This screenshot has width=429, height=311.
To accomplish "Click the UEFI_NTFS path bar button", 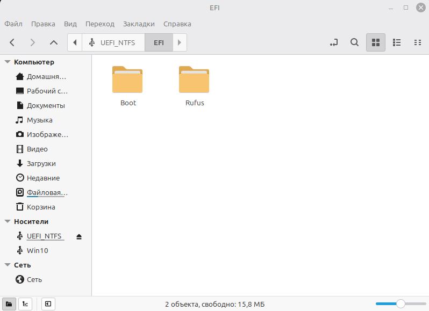I will pos(113,42).
